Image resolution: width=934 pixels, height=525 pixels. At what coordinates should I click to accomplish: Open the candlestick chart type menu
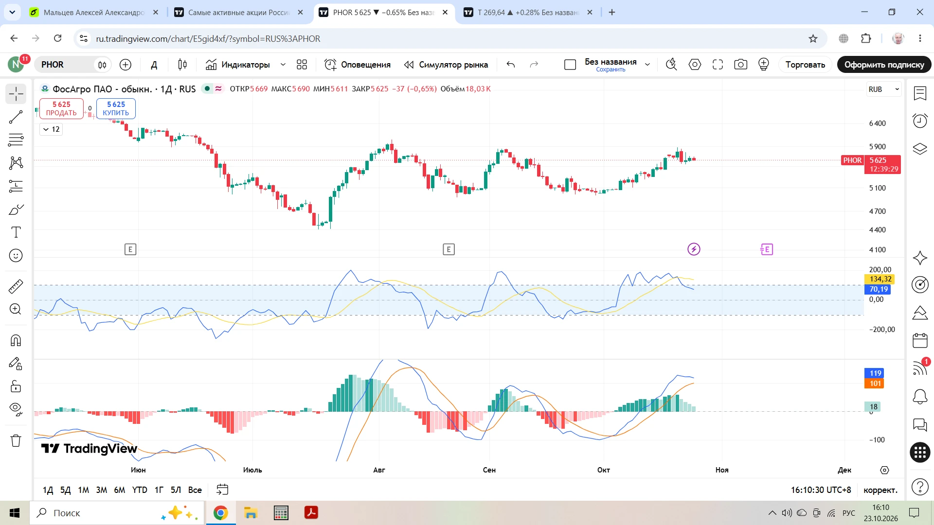pyautogui.click(x=182, y=65)
